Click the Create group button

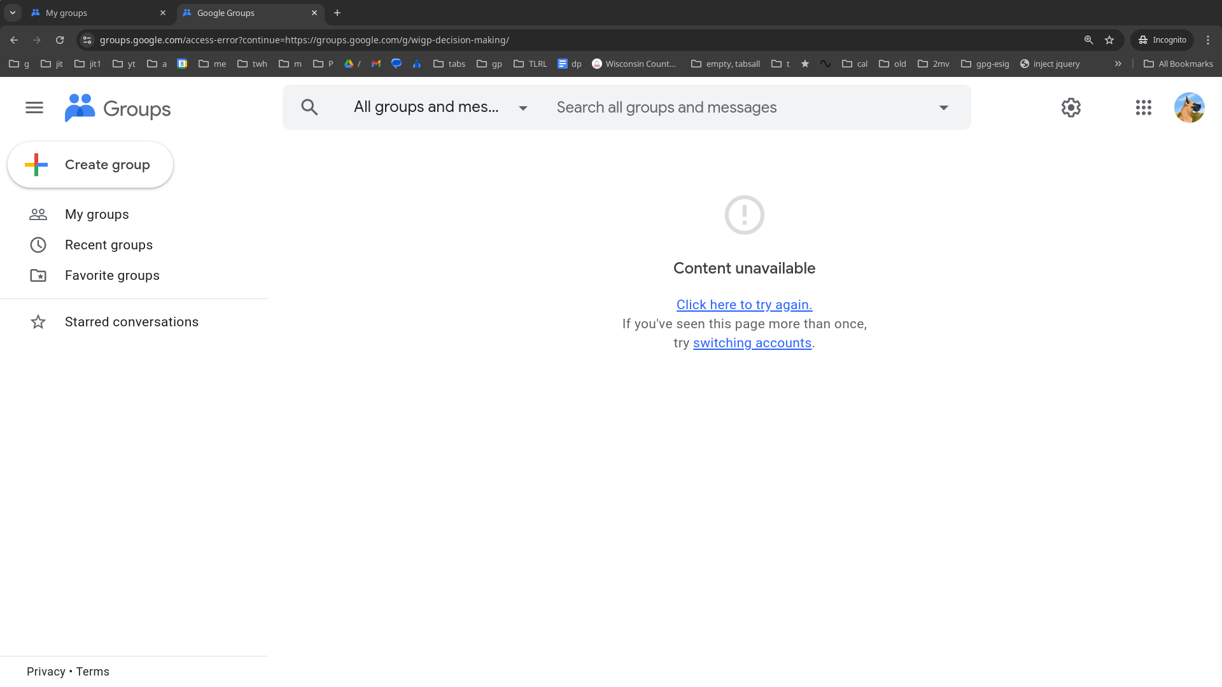coord(90,165)
